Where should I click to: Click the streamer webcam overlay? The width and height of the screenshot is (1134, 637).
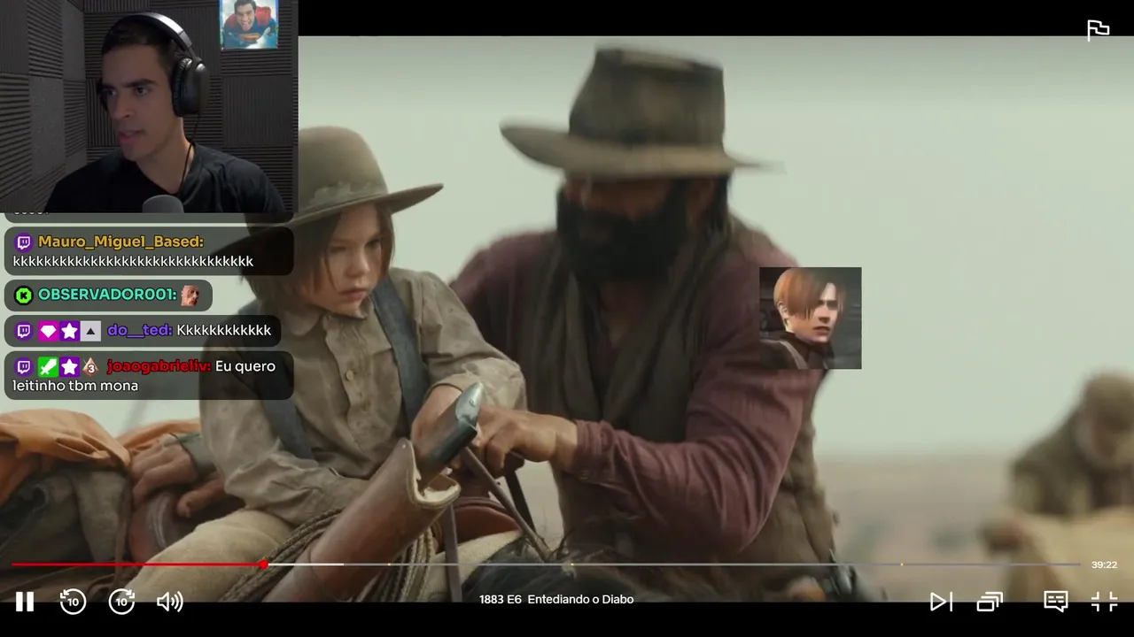click(x=148, y=106)
